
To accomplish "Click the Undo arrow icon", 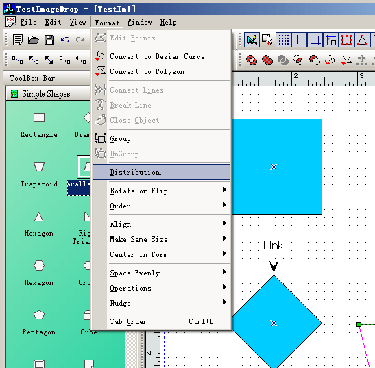I will 65,40.
